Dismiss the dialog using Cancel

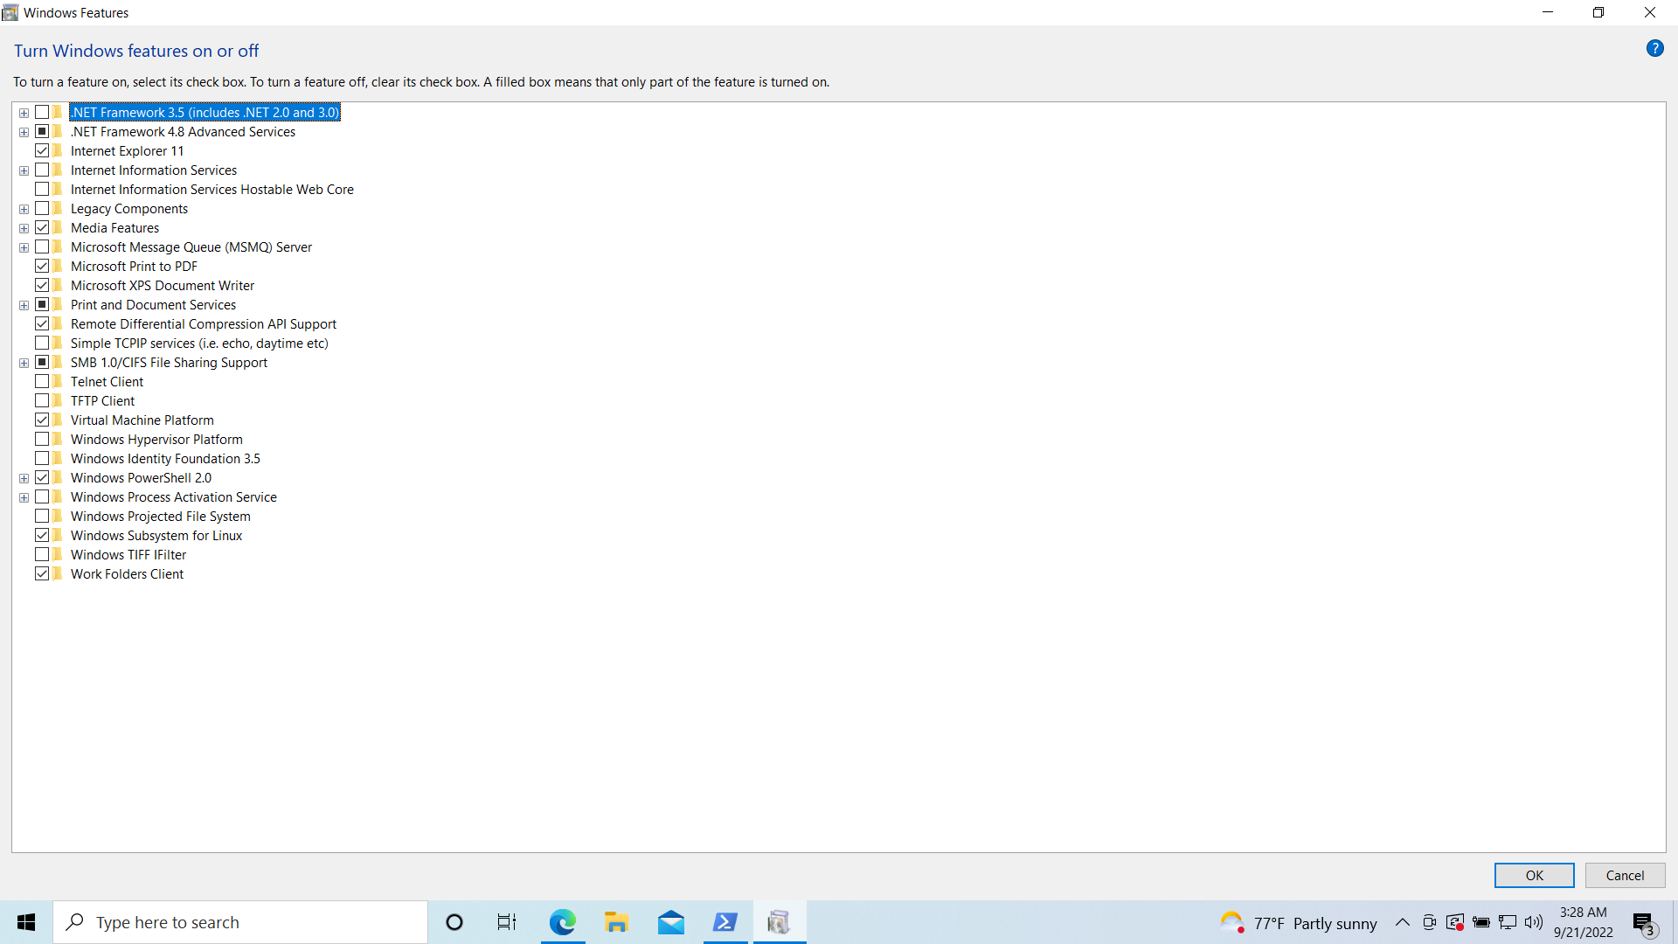pos(1625,875)
